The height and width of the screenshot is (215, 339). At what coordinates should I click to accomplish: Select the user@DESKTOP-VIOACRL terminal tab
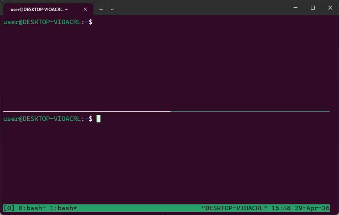tap(40, 10)
